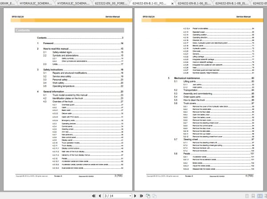
Task: Click the 'Work safety' entry
Action: 83,83
